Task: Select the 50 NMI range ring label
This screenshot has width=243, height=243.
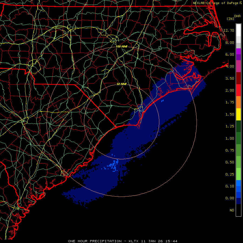Action: [x=122, y=84]
